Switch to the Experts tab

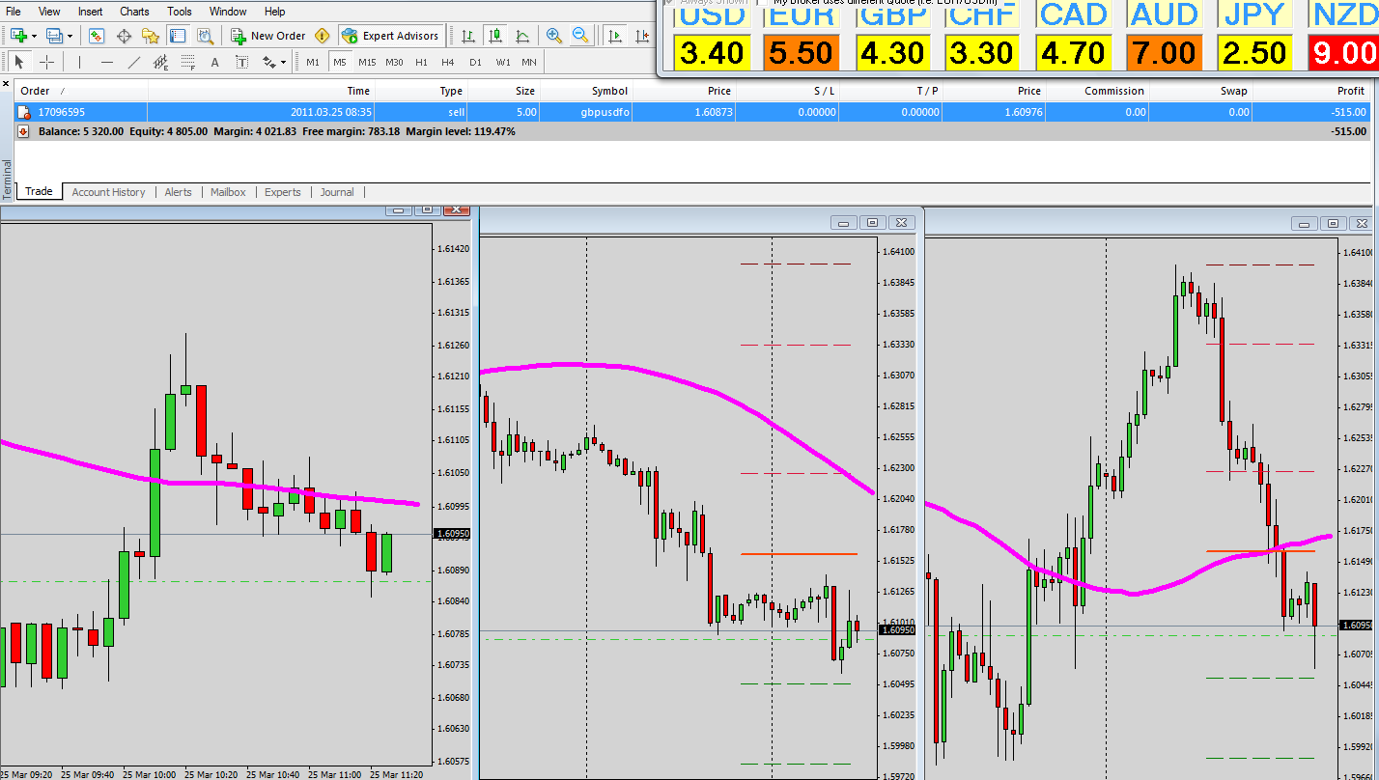tap(283, 192)
